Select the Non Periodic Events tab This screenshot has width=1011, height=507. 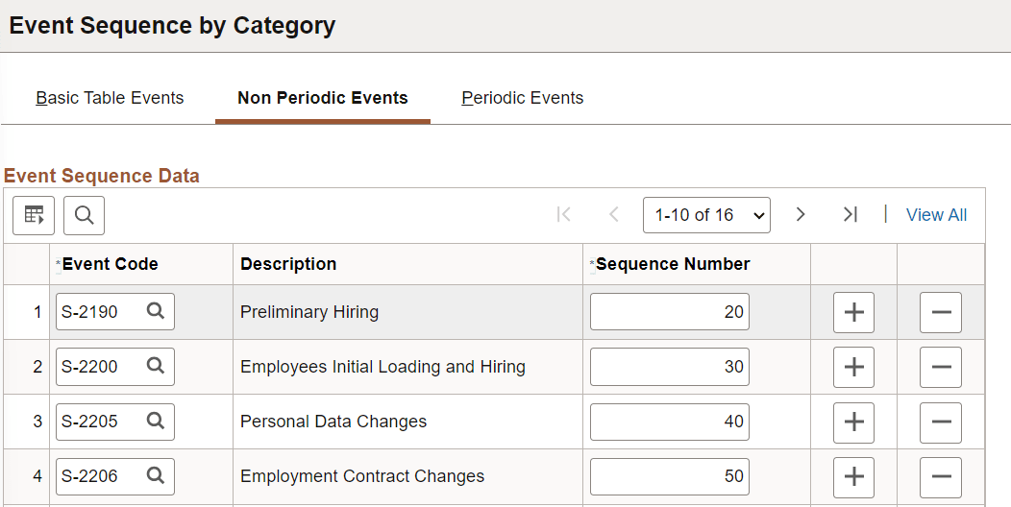322,98
